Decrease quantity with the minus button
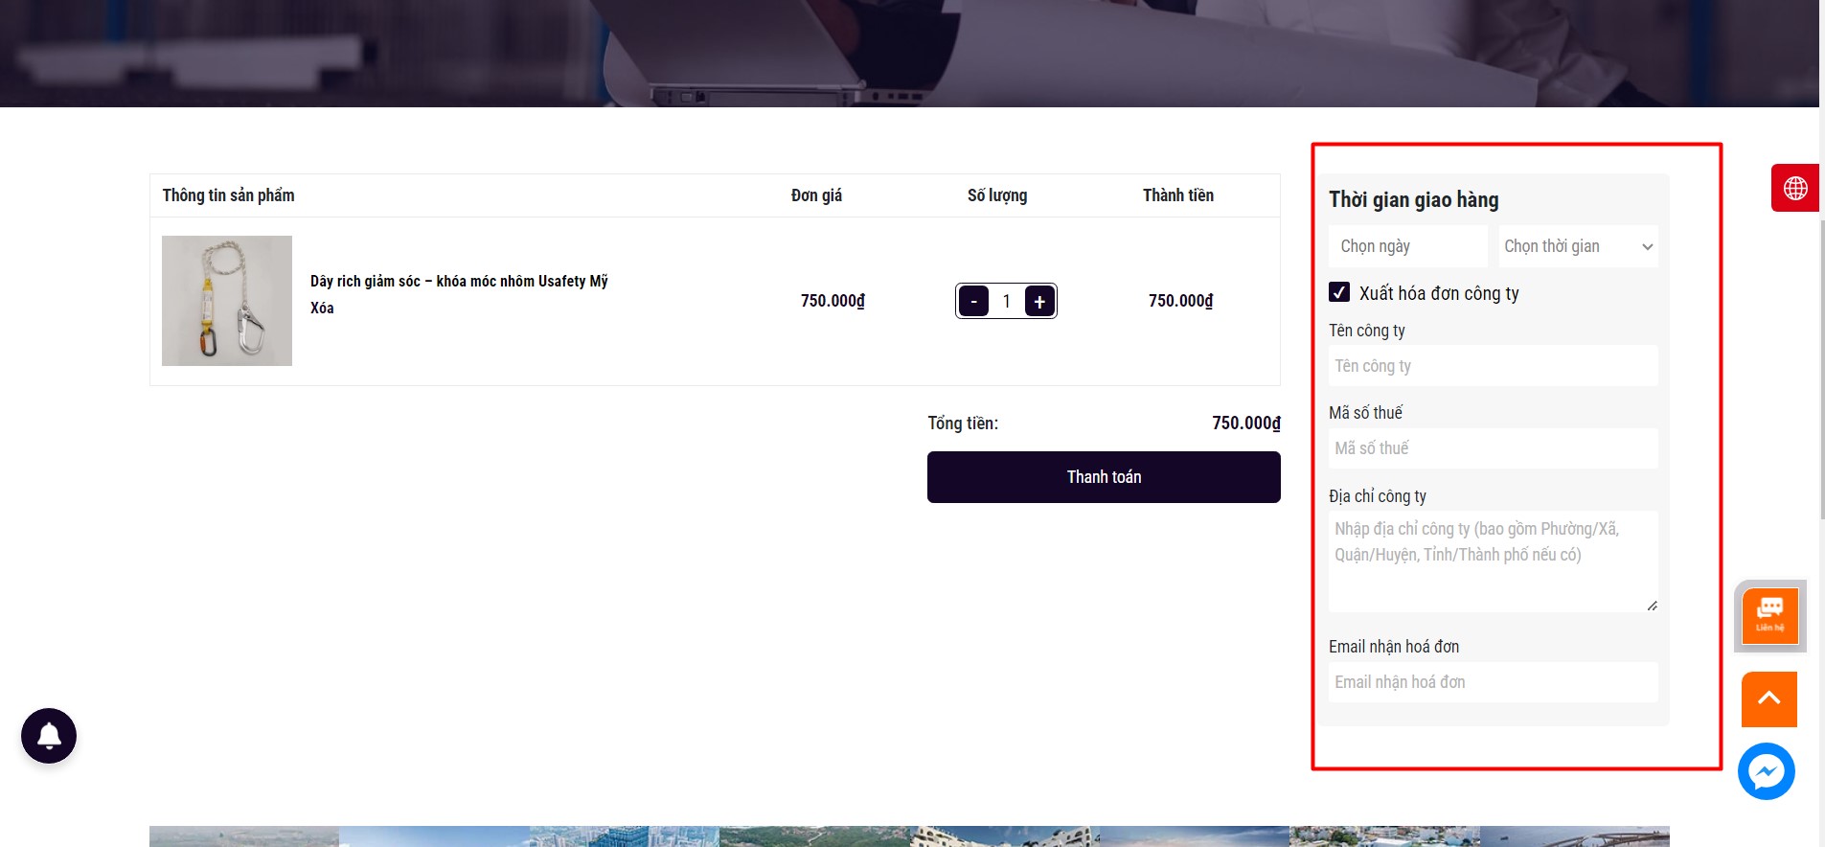1825x847 pixels. tap(974, 301)
